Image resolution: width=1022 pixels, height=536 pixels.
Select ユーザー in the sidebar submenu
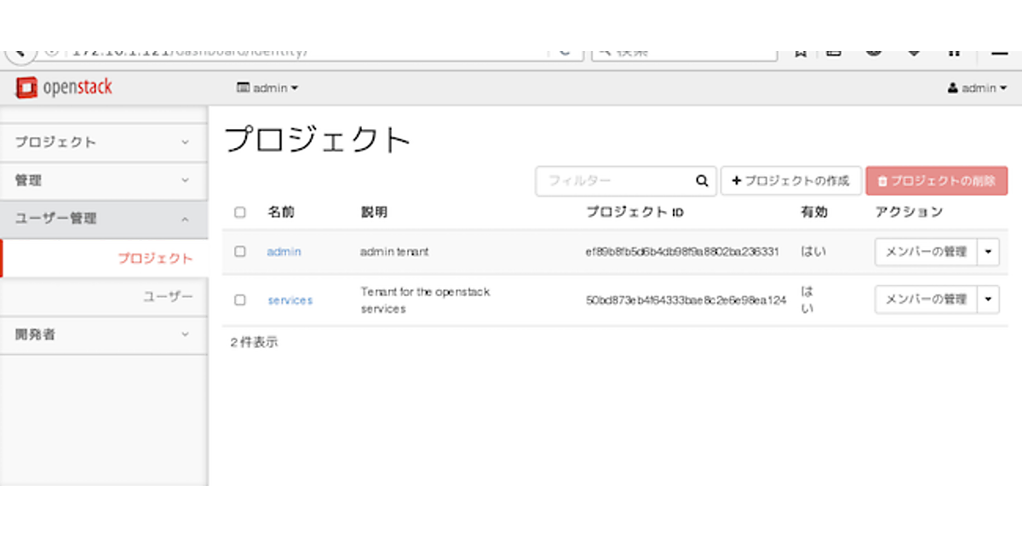168,296
